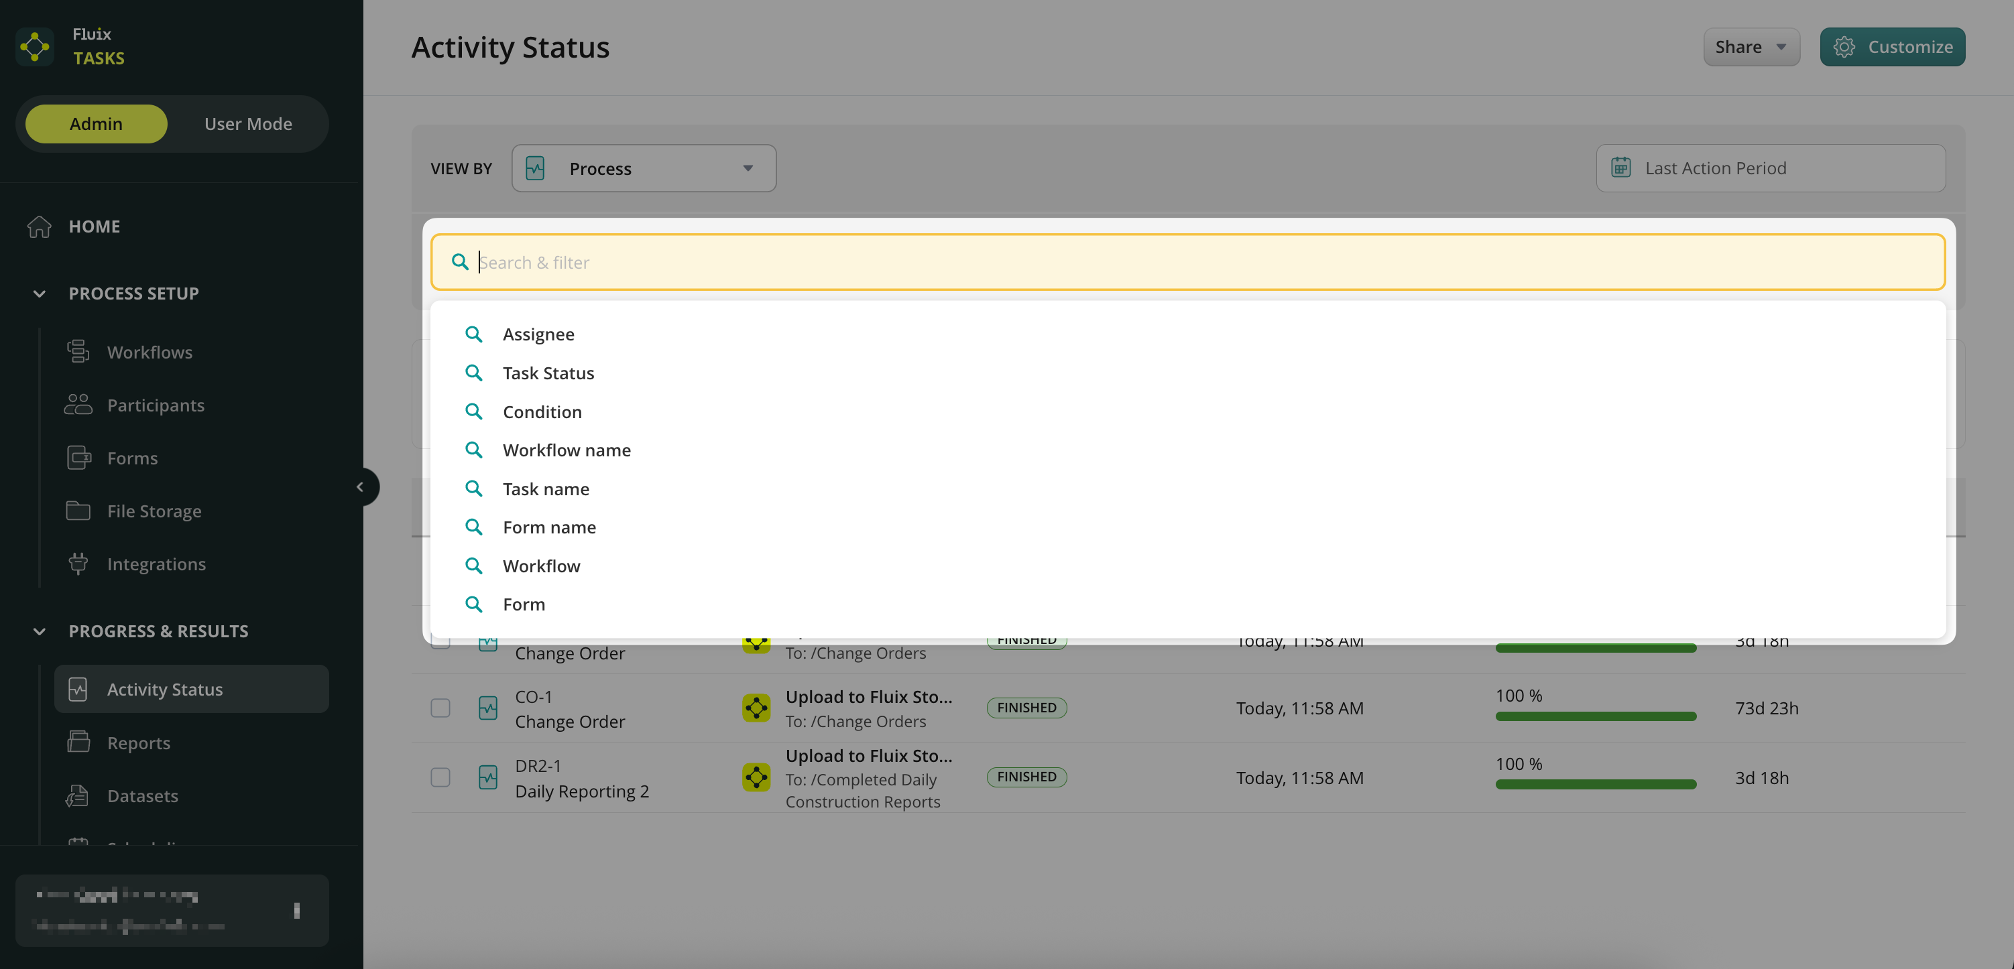Check the DR2-1 Daily Reporting 2 checkbox

(x=440, y=777)
